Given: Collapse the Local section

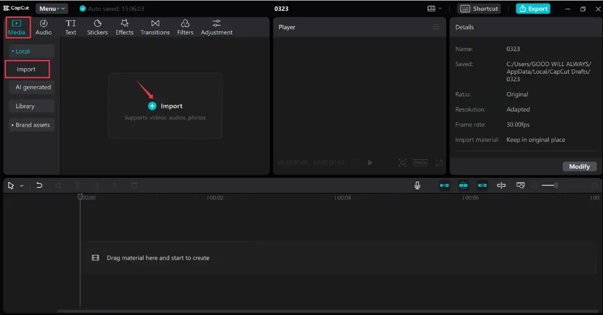Looking at the screenshot, I should 32,51.
